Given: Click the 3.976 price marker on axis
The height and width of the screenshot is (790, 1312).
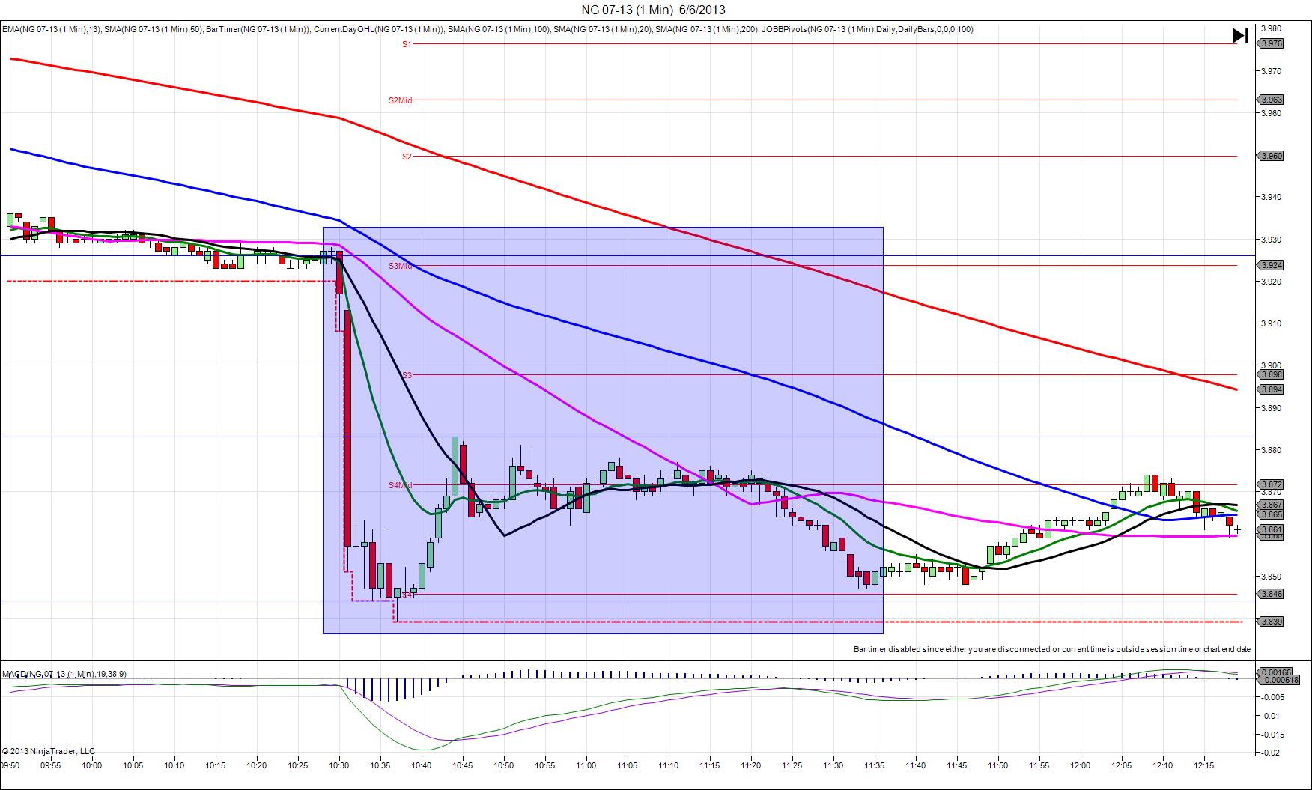Looking at the screenshot, I should [x=1272, y=43].
